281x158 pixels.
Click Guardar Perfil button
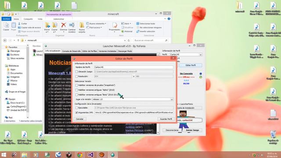tap(166, 119)
